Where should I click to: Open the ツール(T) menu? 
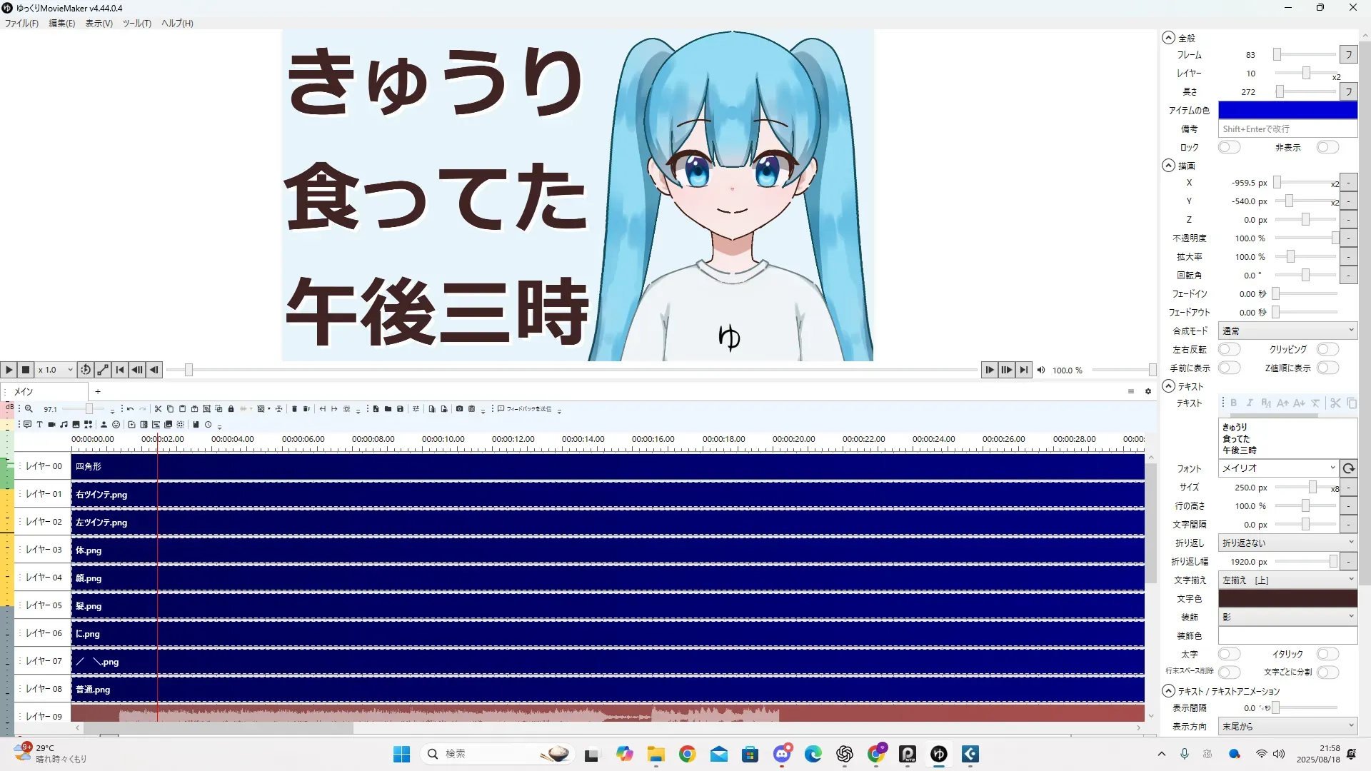pyautogui.click(x=136, y=23)
